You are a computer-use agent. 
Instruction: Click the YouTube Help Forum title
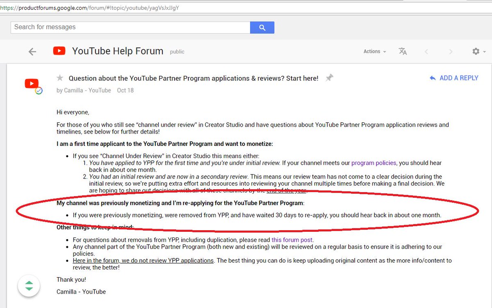tap(118, 51)
